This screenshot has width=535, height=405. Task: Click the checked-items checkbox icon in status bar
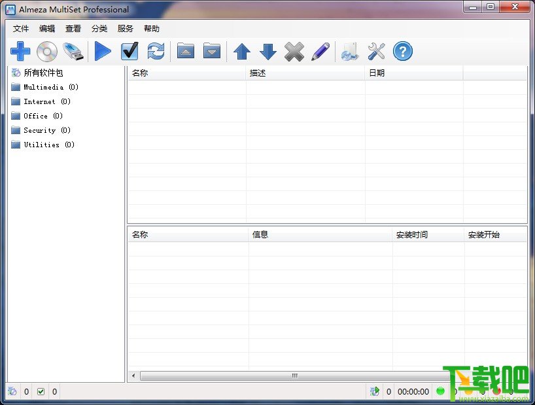[x=41, y=391]
